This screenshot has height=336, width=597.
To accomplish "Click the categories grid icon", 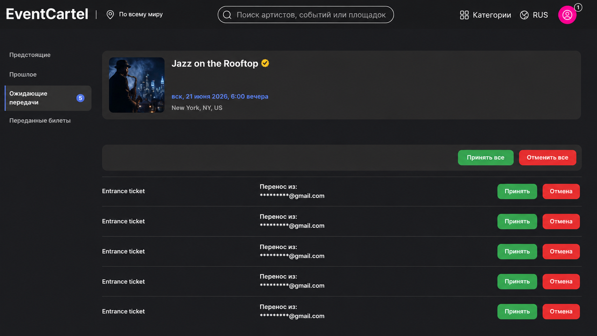I will (464, 15).
